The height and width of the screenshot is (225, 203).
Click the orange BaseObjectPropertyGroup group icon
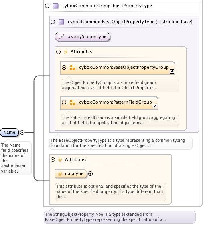(x=73, y=68)
